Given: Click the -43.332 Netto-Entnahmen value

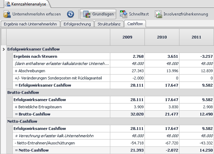Looking at the screenshot, I should tap(206, 143).
